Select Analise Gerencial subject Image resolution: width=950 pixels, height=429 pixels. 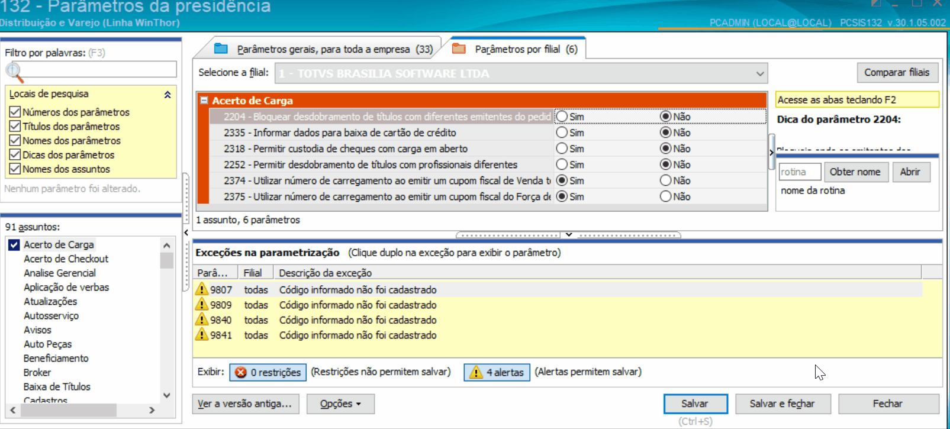coord(59,273)
